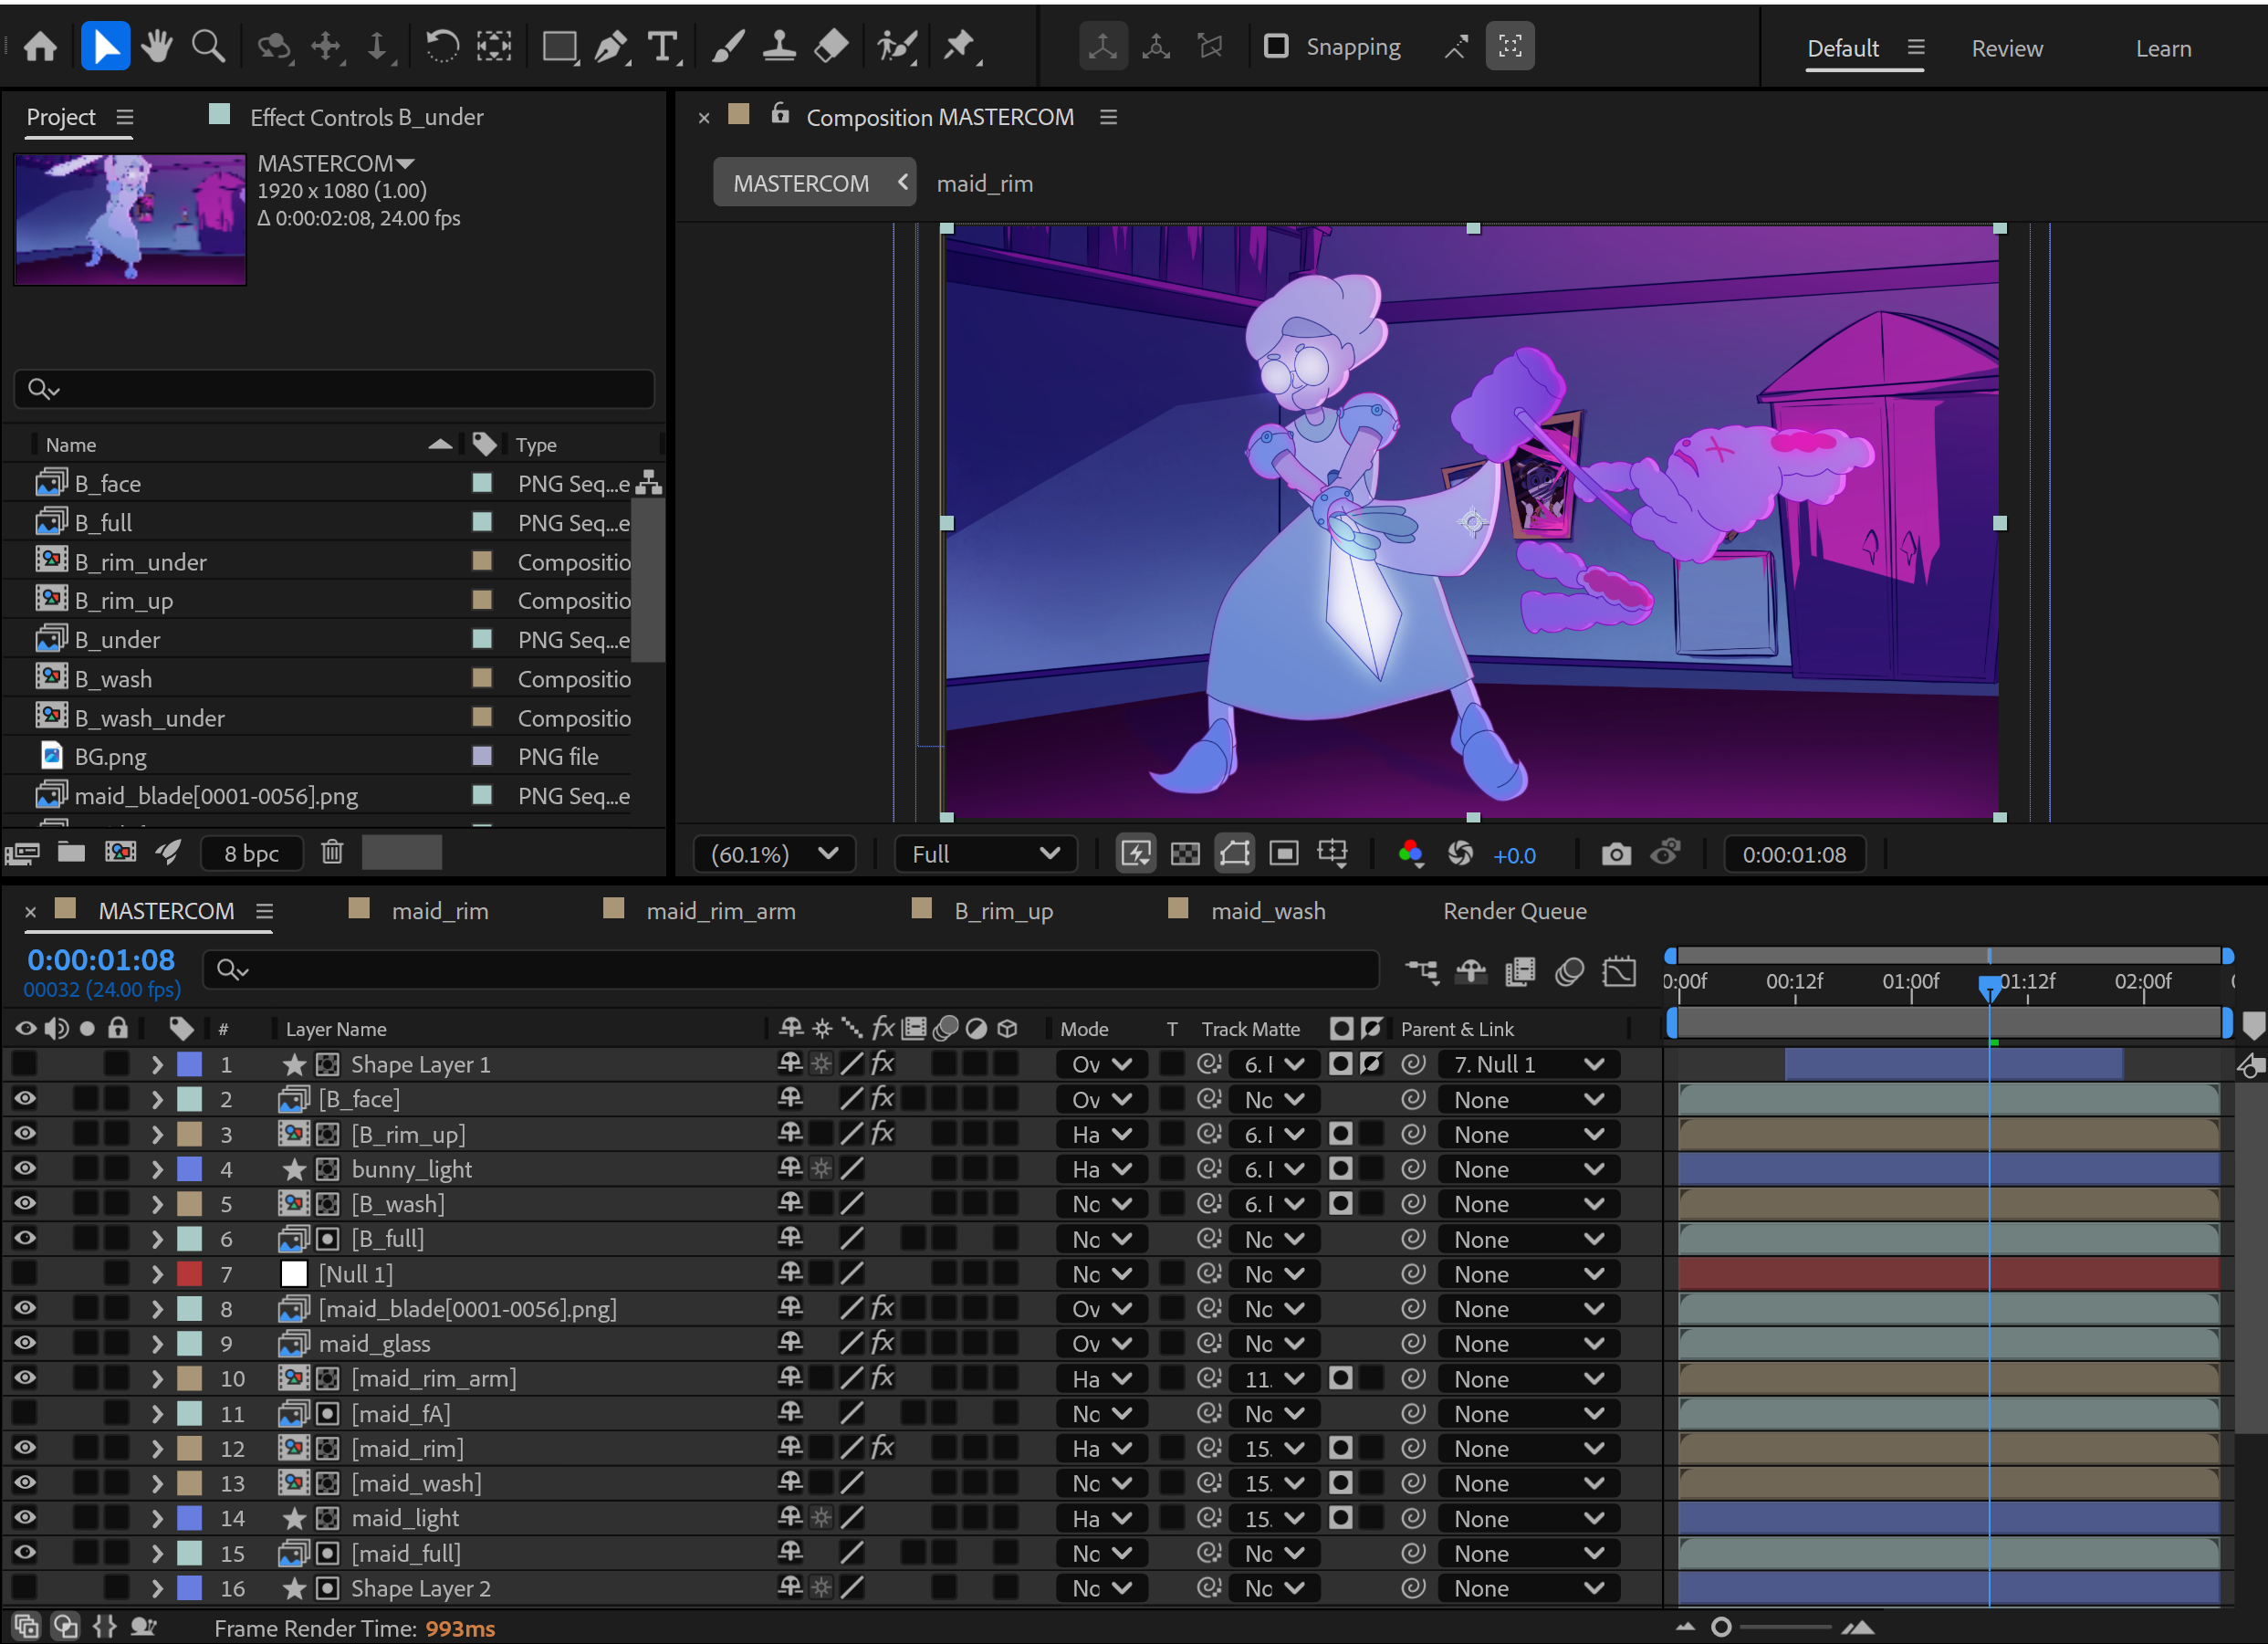Toggle transparency grid in viewer
Image resolution: width=2268 pixels, height=1644 pixels.
pos(1185,854)
